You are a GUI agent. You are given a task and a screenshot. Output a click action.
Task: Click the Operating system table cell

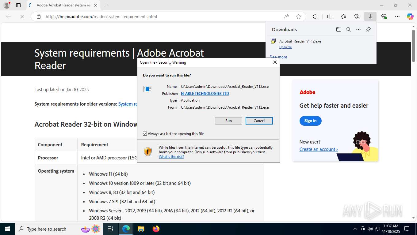point(56,193)
